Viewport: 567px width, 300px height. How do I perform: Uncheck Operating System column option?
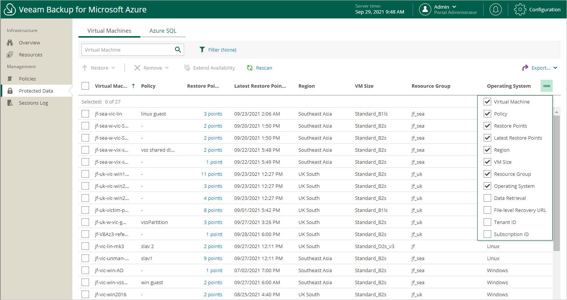coord(487,186)
